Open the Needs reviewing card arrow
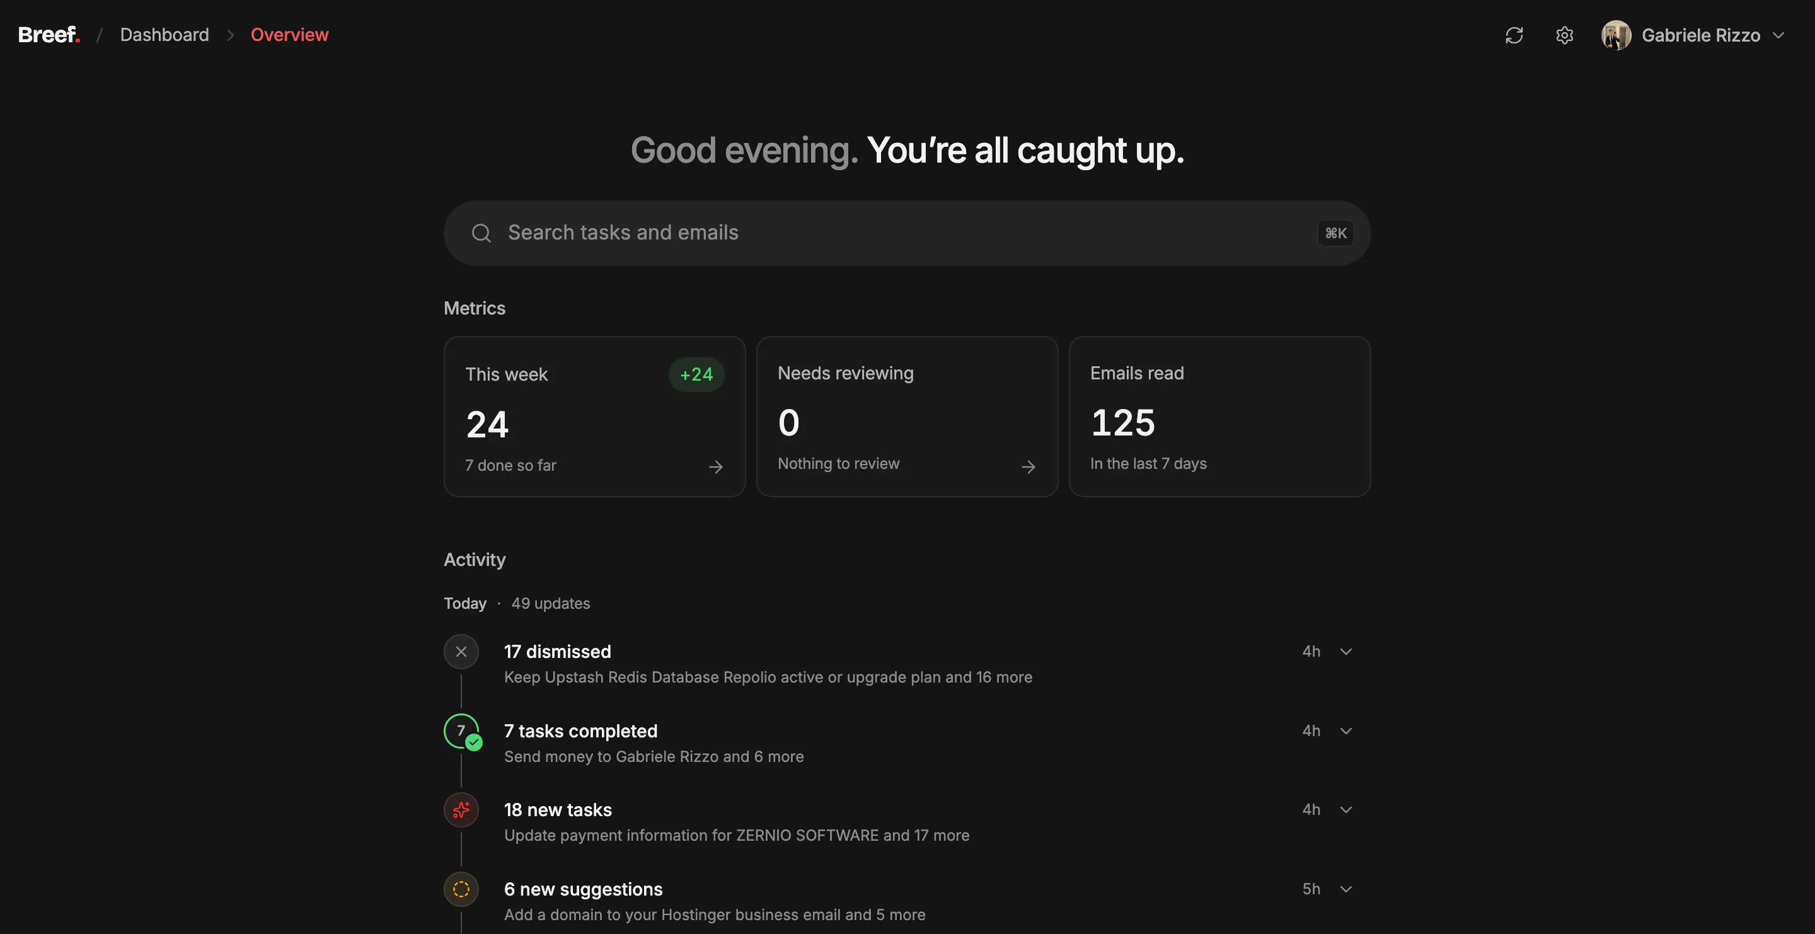 tap(1028, 466)
